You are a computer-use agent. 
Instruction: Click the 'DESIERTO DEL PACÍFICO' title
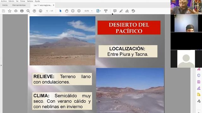(x=129, y=28)
